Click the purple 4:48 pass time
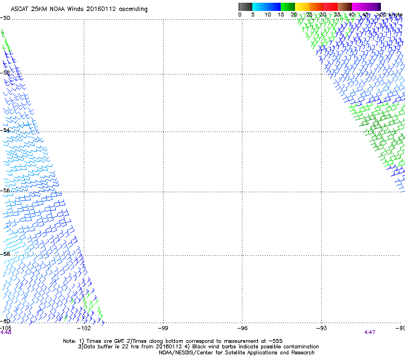 click(x=5, y=332)
